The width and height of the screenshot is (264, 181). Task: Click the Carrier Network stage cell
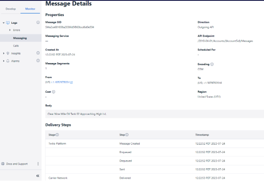tap(58, 178)
